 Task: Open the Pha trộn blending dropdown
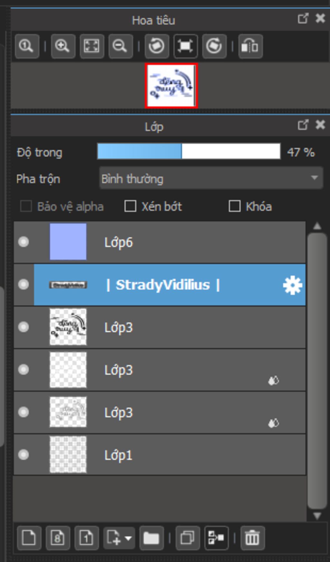click(211, 178)
